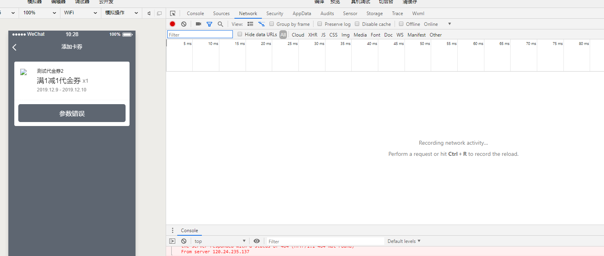
Task: Check Hide data URLs
Action: click(x=240, y=34)
